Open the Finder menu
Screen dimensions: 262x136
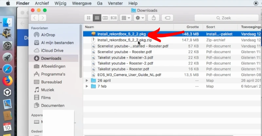[23, 3]
